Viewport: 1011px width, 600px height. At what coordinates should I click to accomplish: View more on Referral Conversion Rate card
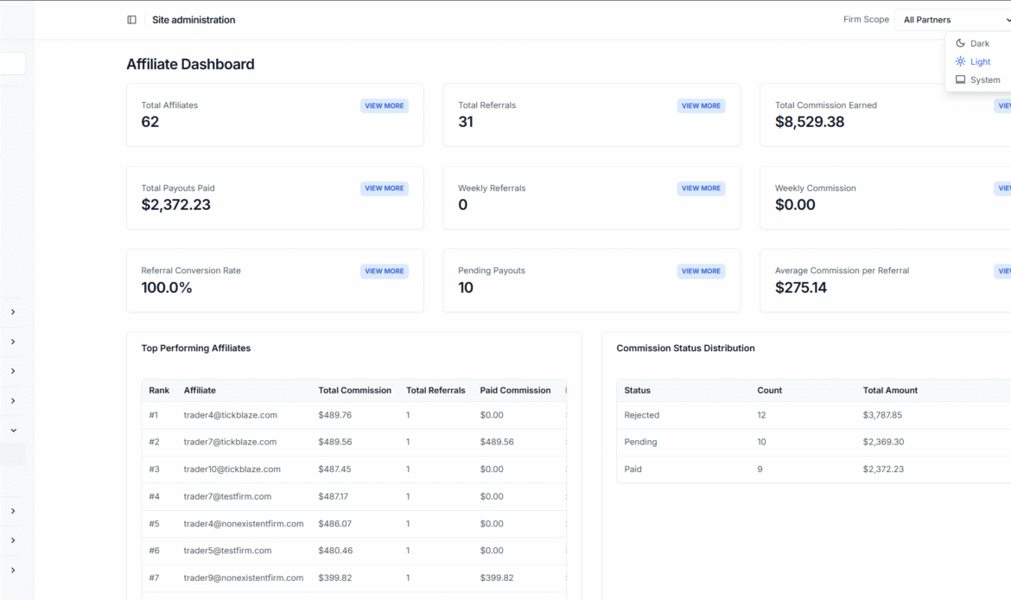coord(384,271)
